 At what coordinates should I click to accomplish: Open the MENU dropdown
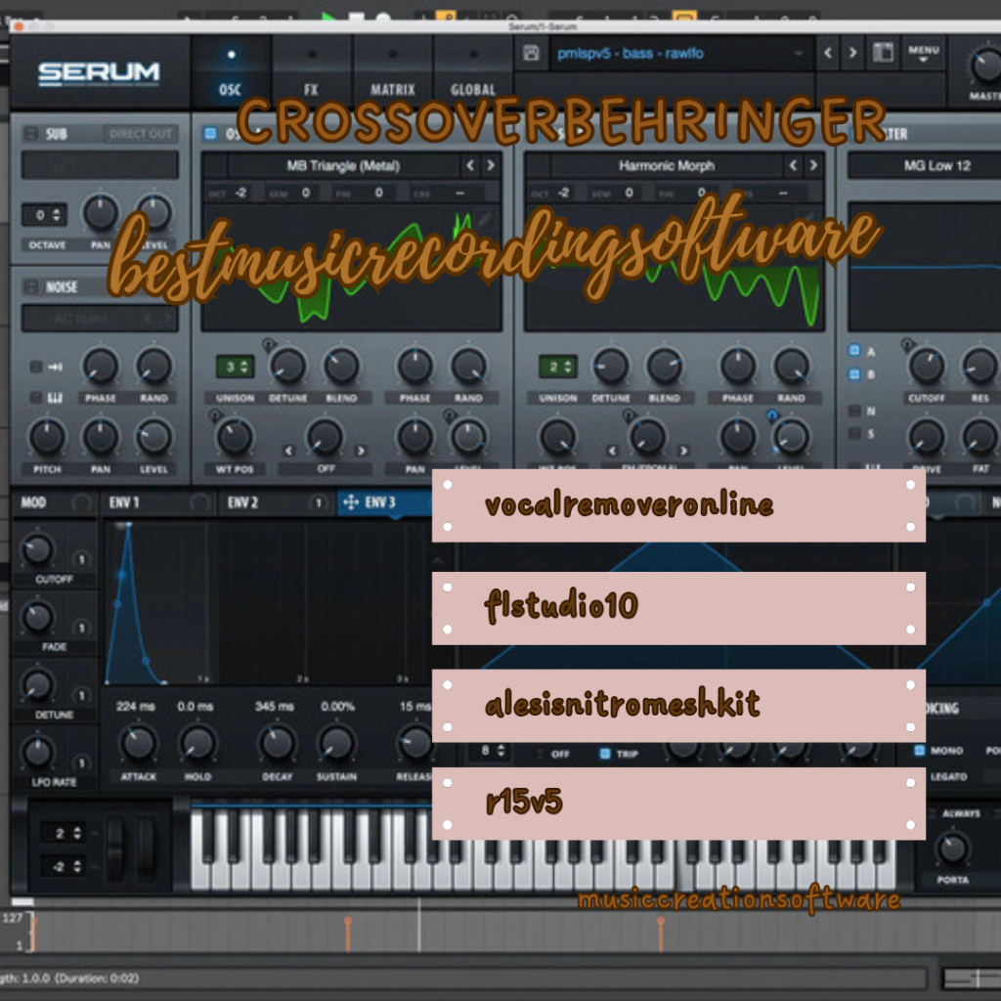click(x=923, y=54)
